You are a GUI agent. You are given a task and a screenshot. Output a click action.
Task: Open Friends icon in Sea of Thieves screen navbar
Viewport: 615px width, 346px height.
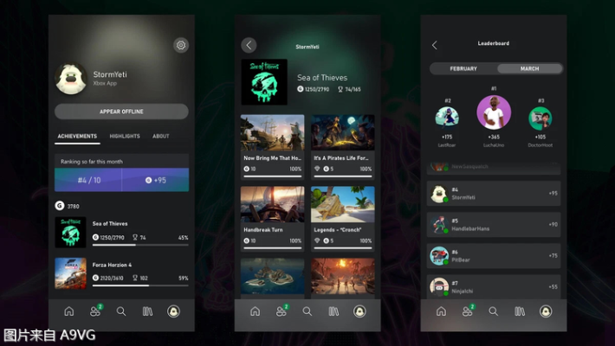282,311
